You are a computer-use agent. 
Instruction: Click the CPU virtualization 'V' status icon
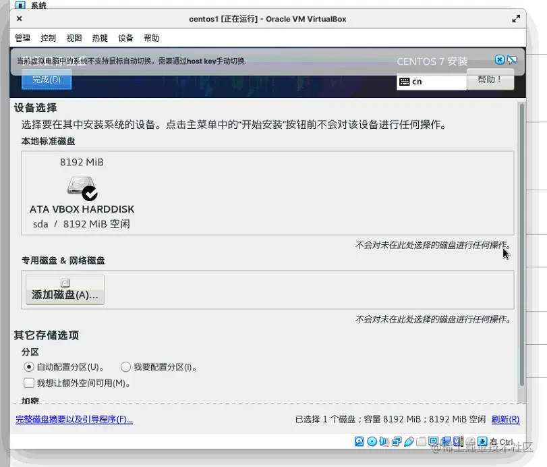pos(458,441)
